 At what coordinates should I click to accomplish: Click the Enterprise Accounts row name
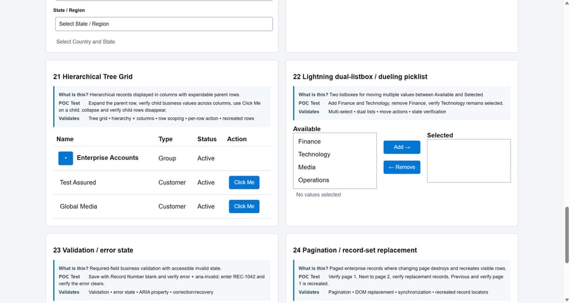pyautogui.click(x=108, y=158)
